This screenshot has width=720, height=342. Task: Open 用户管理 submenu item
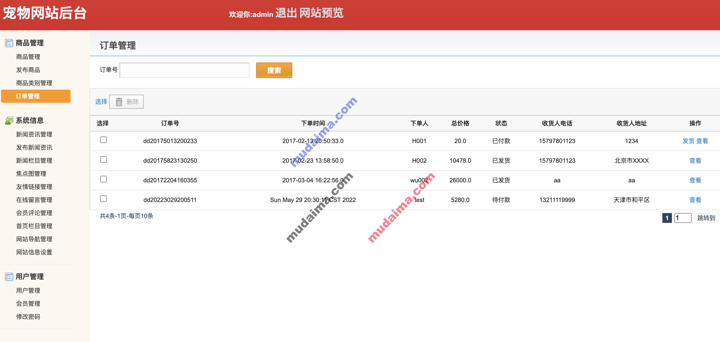coord(28,291)
